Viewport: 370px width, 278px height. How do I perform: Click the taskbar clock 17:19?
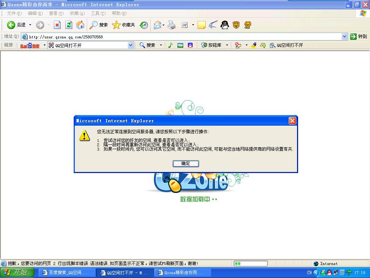pyautogui.click(x=360, y=273)
